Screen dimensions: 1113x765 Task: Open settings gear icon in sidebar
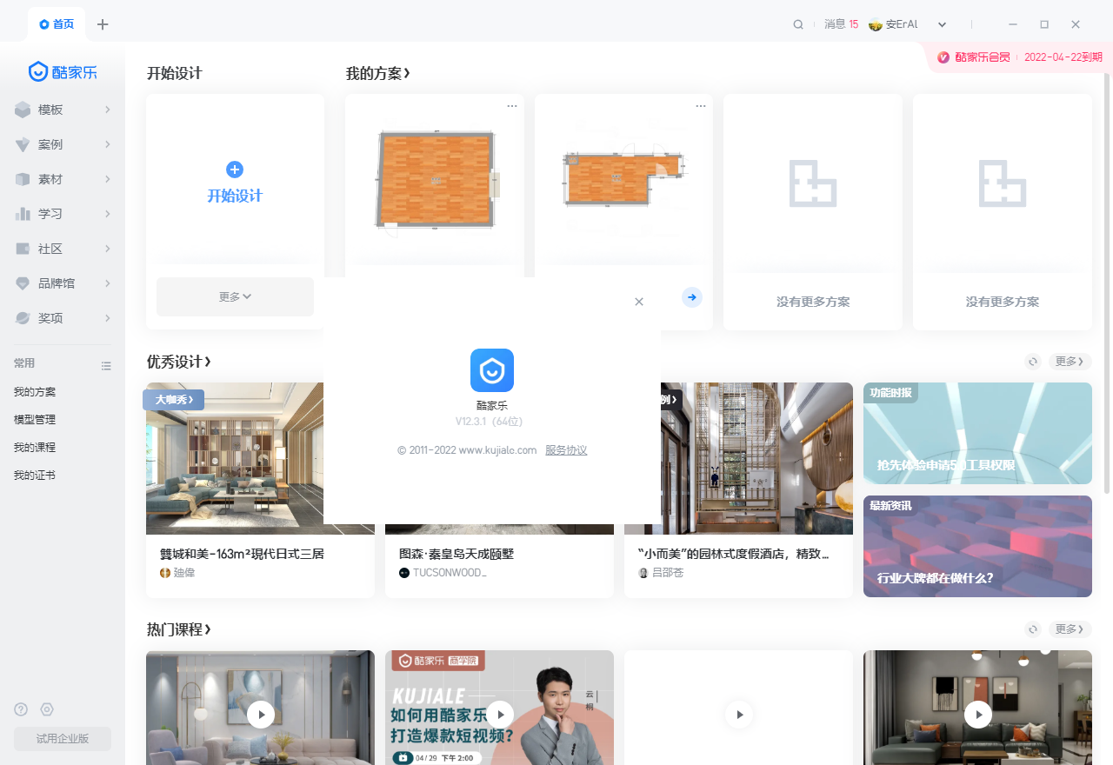point(47,709)
